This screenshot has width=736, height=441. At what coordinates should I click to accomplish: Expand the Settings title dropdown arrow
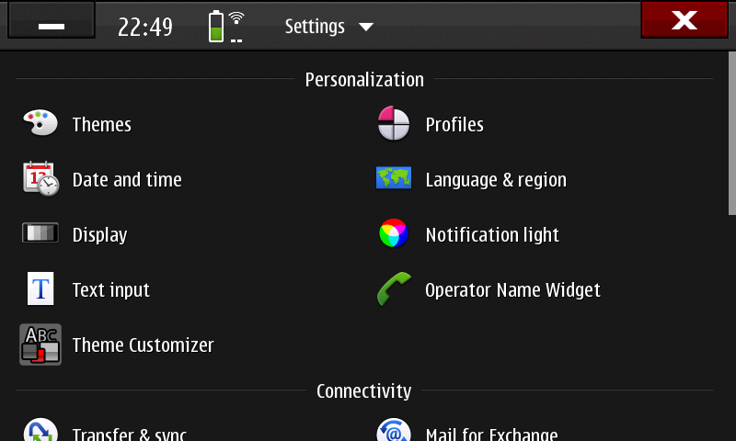(366, 27)
